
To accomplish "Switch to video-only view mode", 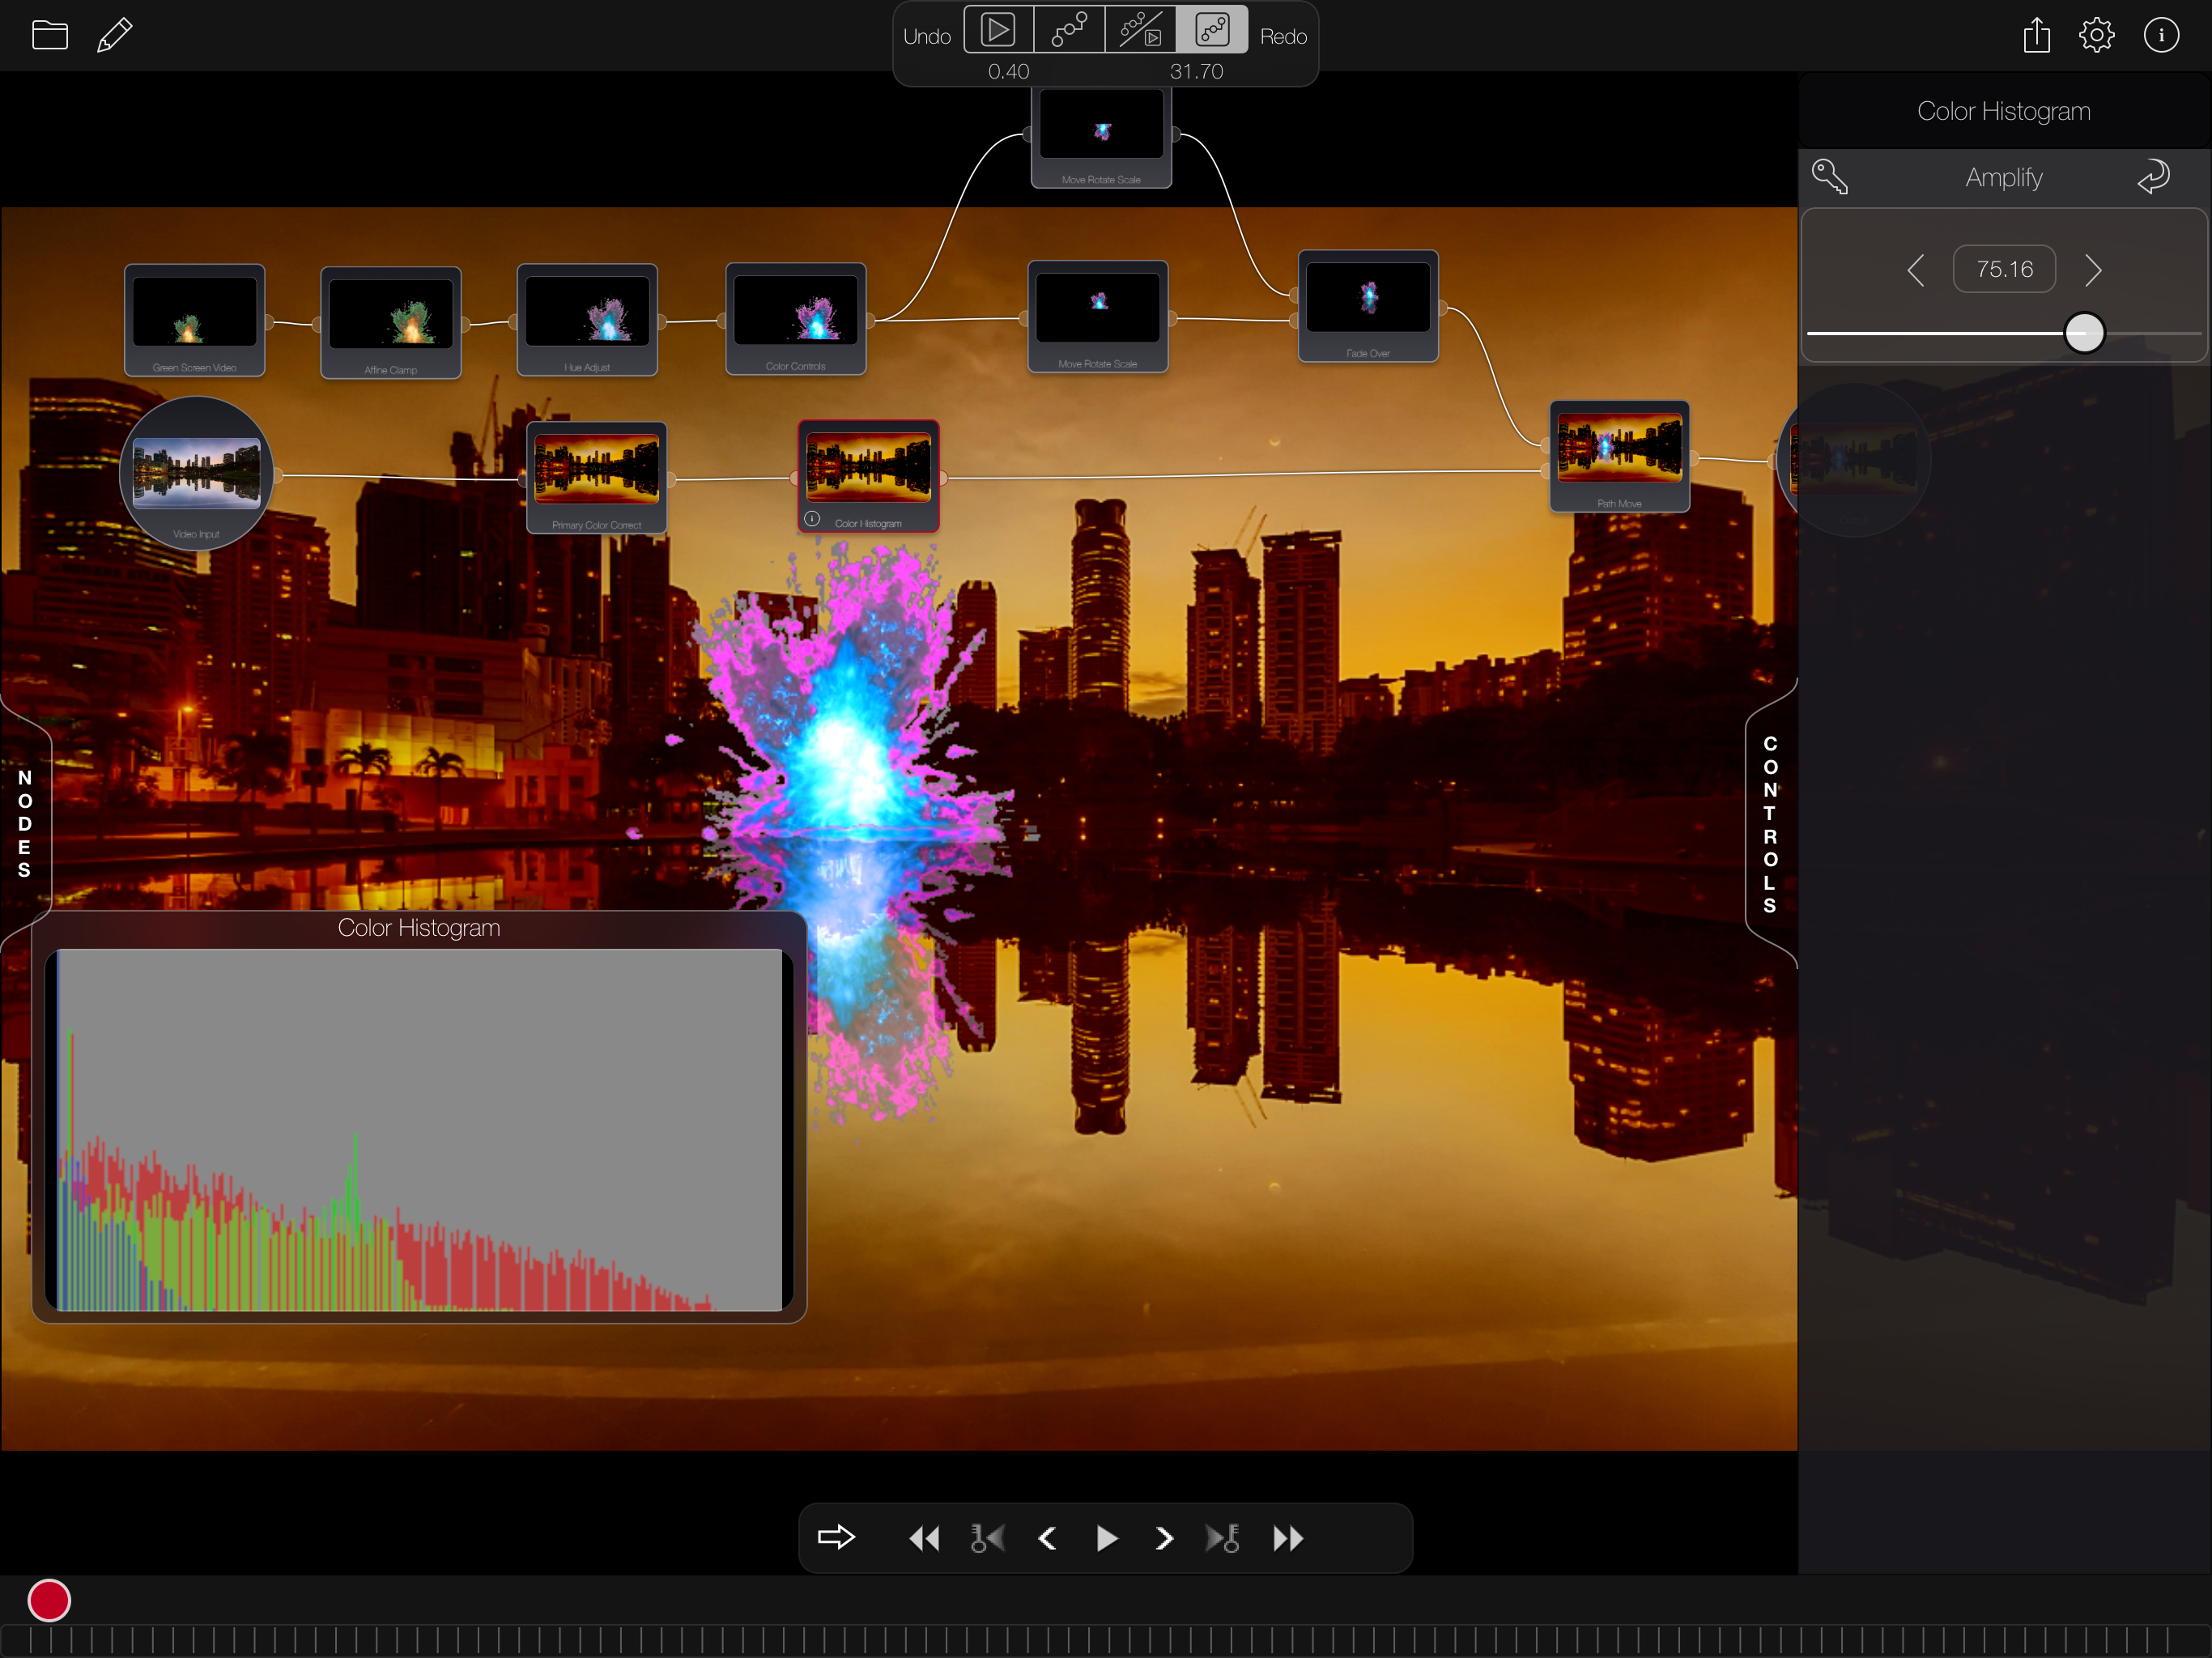I will (x=998, y=30).
